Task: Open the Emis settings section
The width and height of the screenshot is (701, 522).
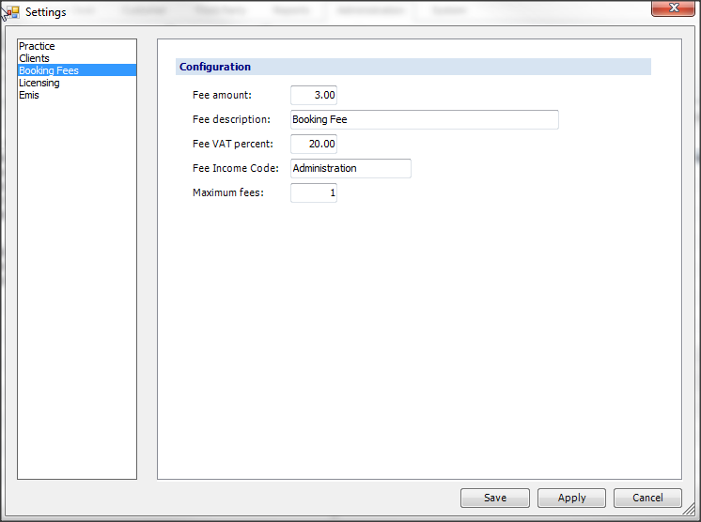Action: coord(29,95)
